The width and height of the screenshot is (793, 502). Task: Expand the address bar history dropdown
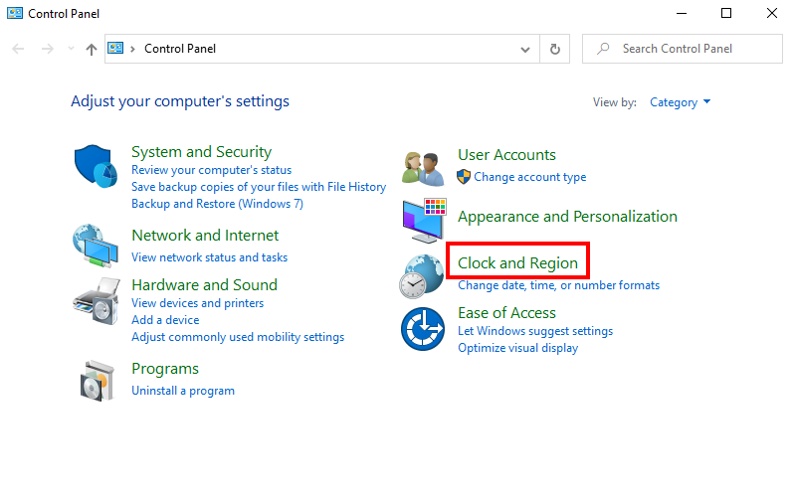(x=525, y=50)
